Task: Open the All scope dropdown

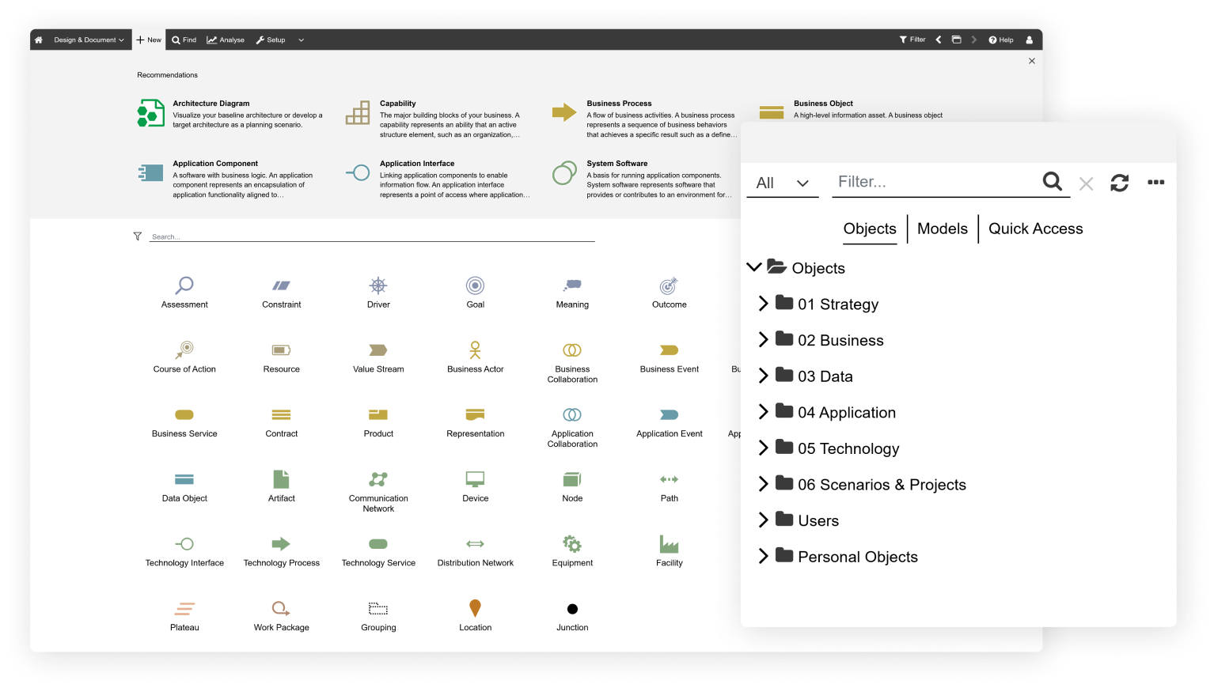Action: [782, 183]
